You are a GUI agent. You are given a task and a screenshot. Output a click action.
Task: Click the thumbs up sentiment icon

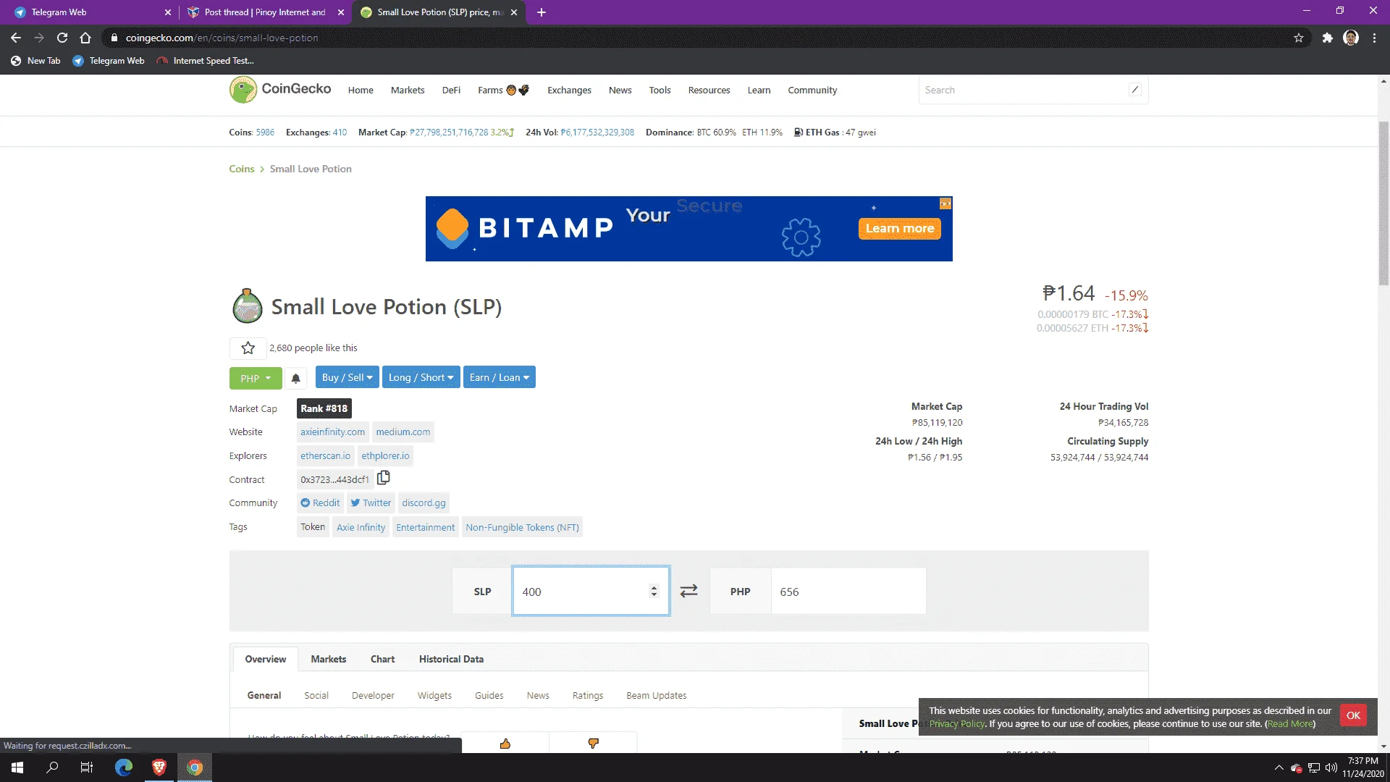[505, 744]
